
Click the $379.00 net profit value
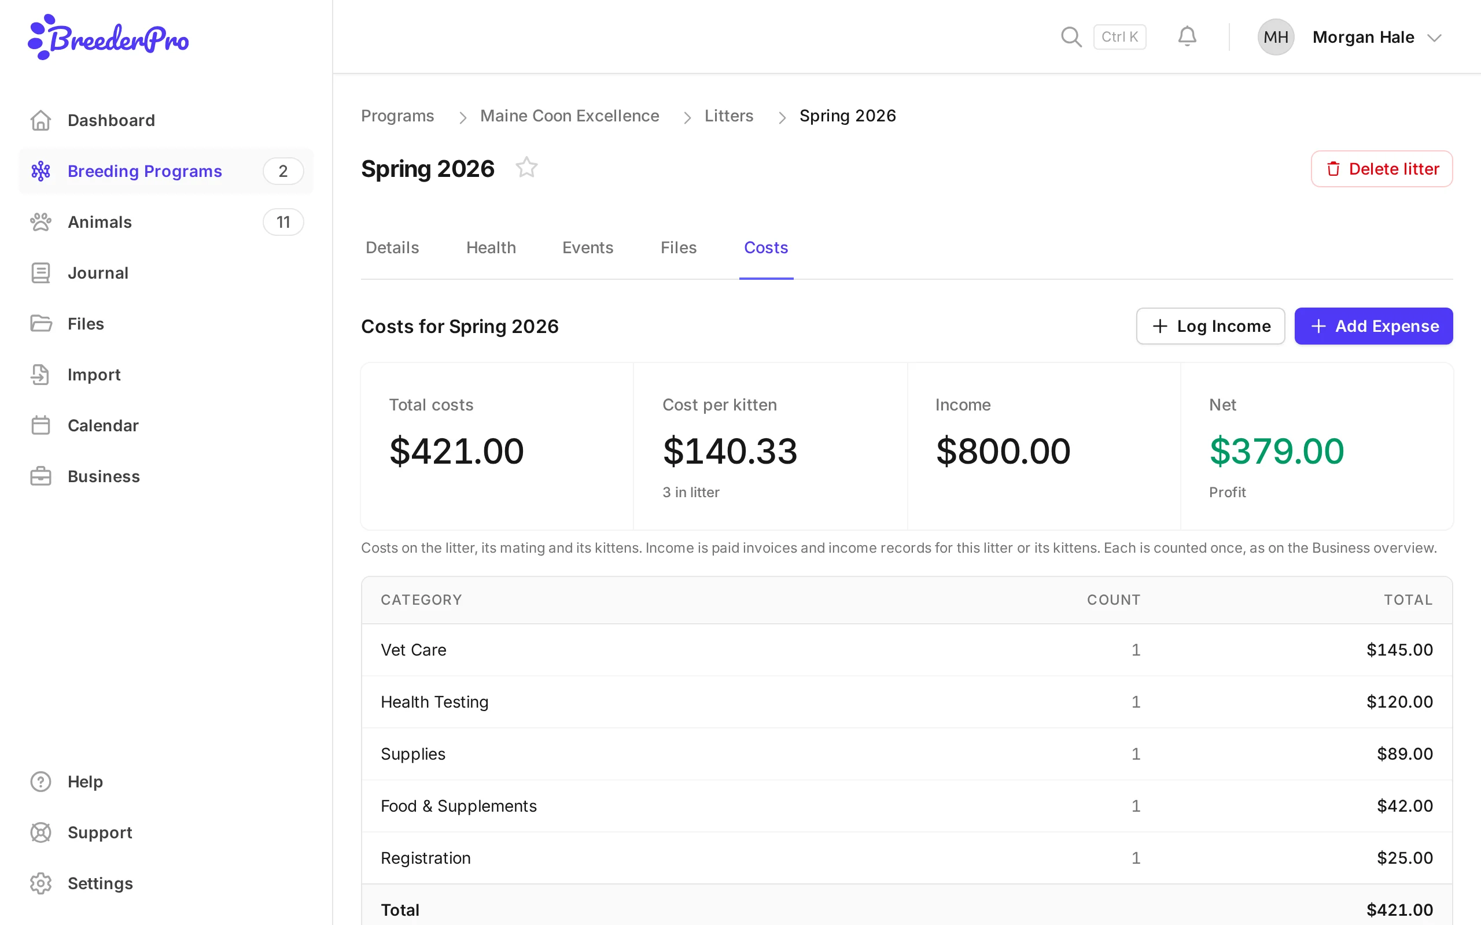pyautogui.click(x=1277, y=452)
